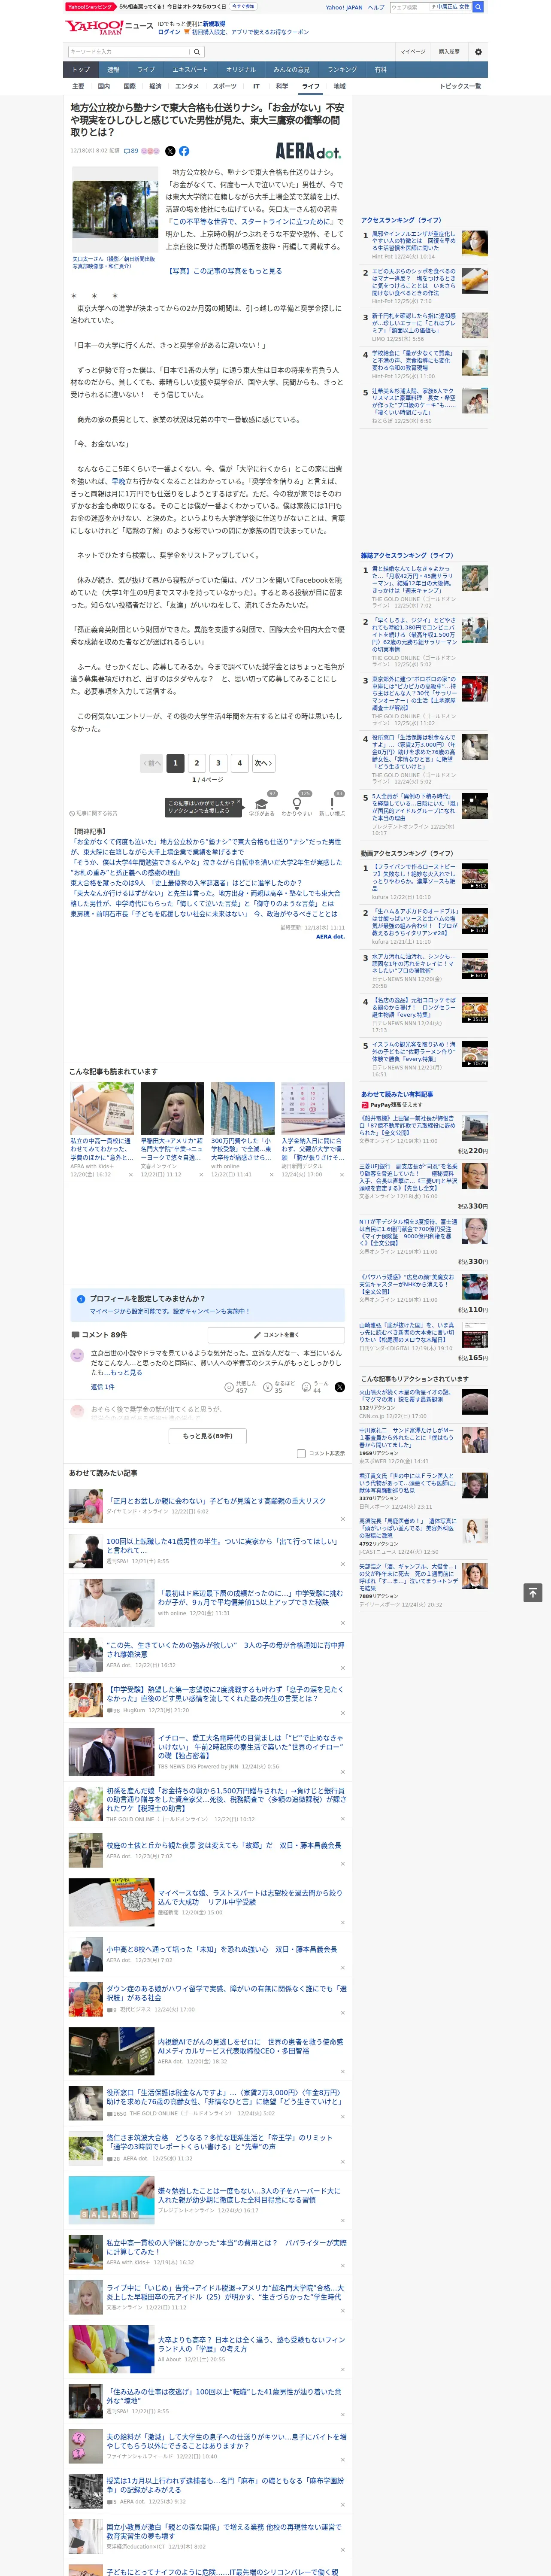Click the scroll-to-top arrow button
Screen dimensions: 551x2576
click(533, 1593)
